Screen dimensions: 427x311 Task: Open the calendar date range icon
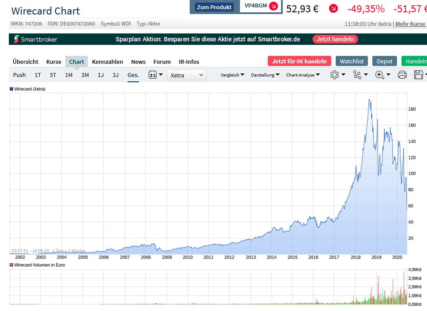coord(153,75)
